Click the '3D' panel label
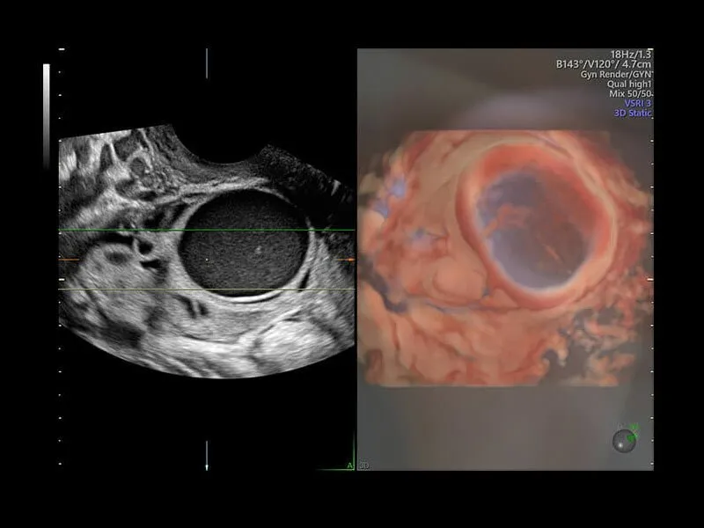Image resolution: width=704 pixels, height=528 pixels. point(363,466)
